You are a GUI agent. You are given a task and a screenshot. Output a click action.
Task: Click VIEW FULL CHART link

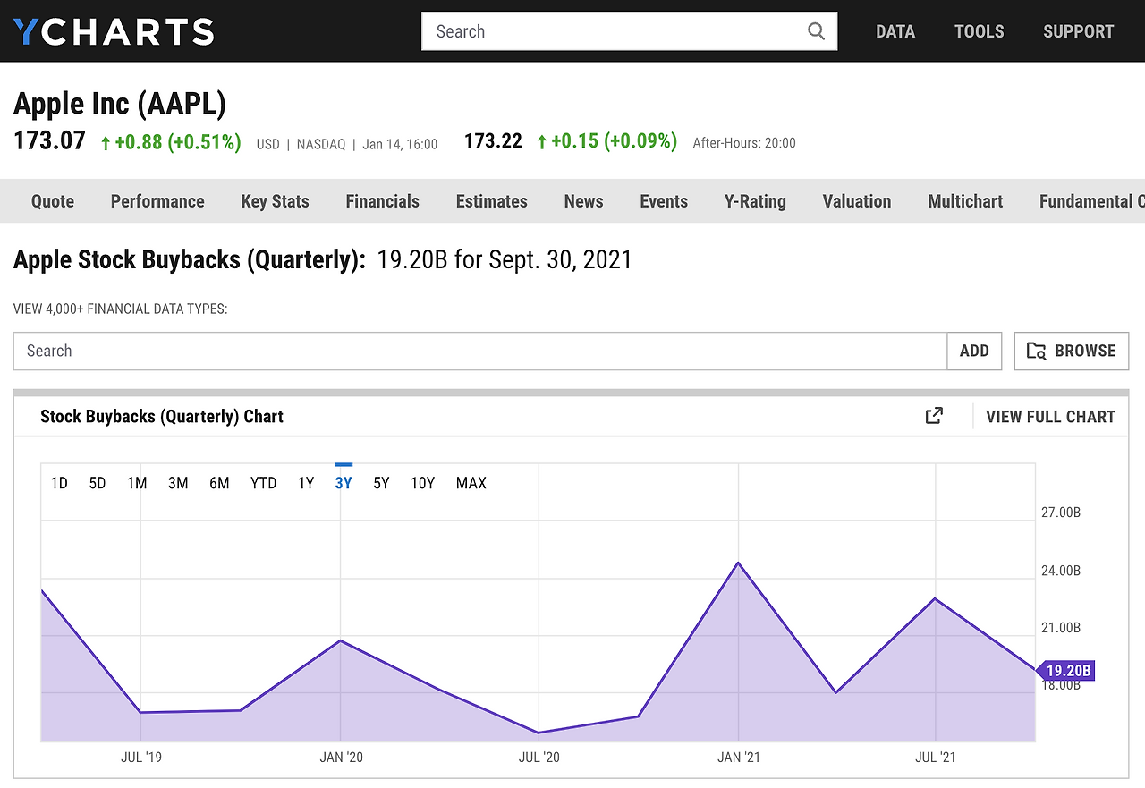tap(1050, 417)
